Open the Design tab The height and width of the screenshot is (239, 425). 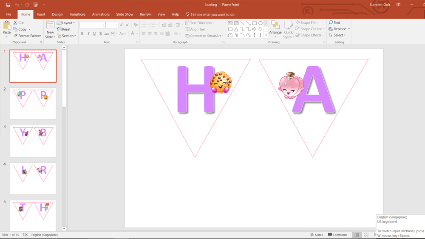tap(57, 14)
